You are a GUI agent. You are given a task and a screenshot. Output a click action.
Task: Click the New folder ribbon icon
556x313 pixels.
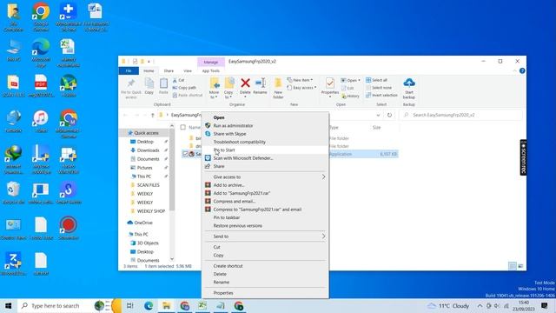(278, 89)
